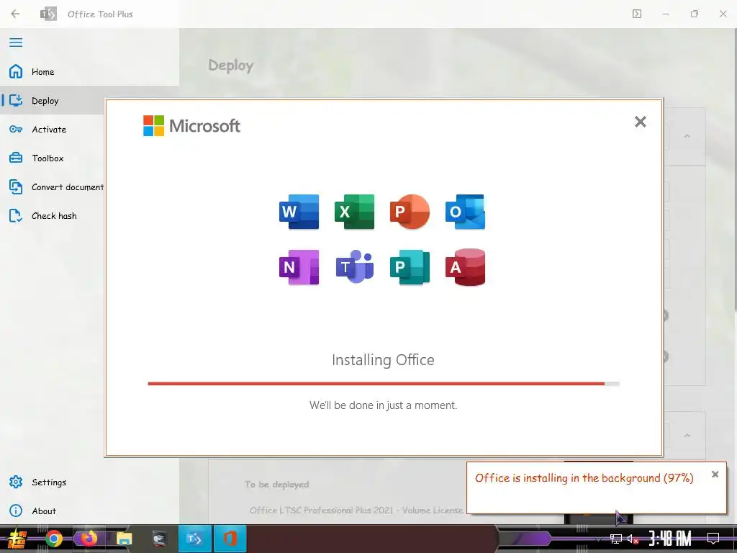Click the Access icon in installer

tap(466, 267)
